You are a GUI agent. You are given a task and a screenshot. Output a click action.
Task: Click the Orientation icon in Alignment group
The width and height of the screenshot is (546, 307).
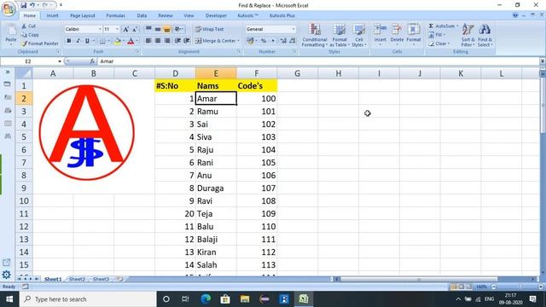point(178,29)
